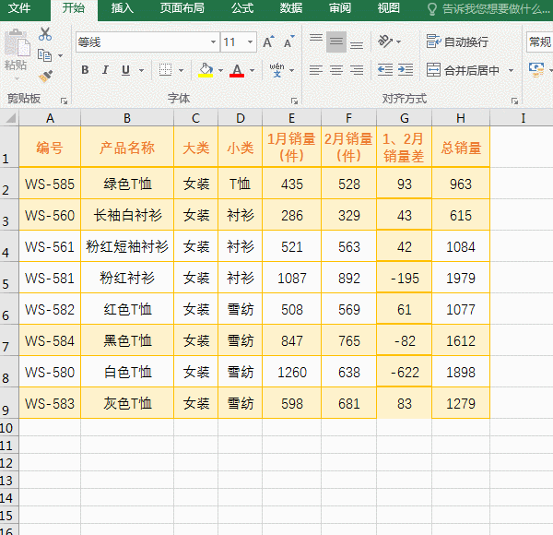Open the Copy options dropdown arrow

tap(60, 55)
